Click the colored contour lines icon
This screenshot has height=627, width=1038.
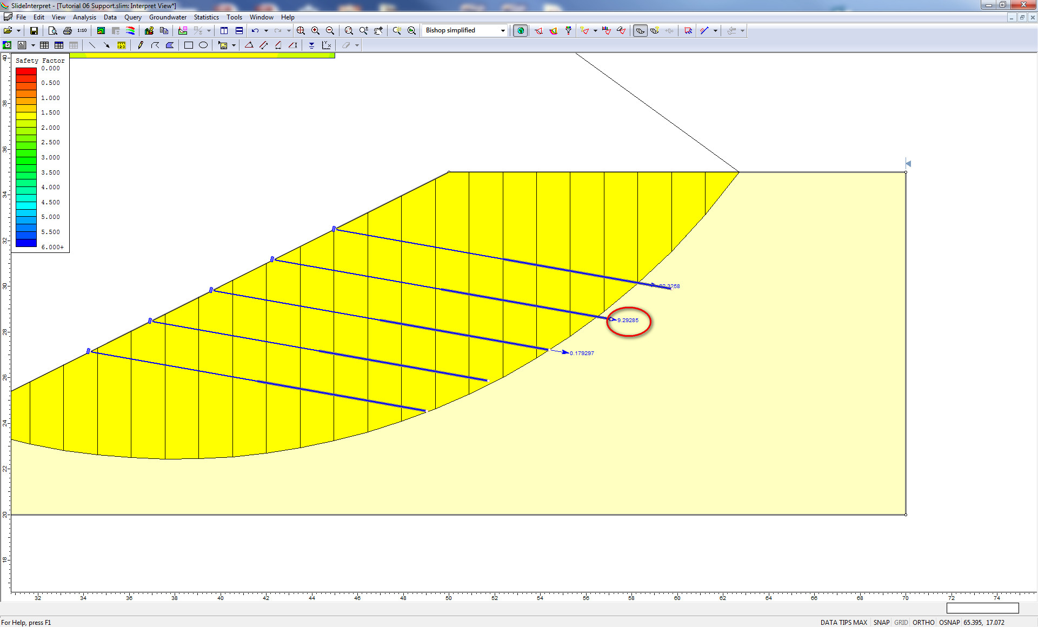point(130,31)
